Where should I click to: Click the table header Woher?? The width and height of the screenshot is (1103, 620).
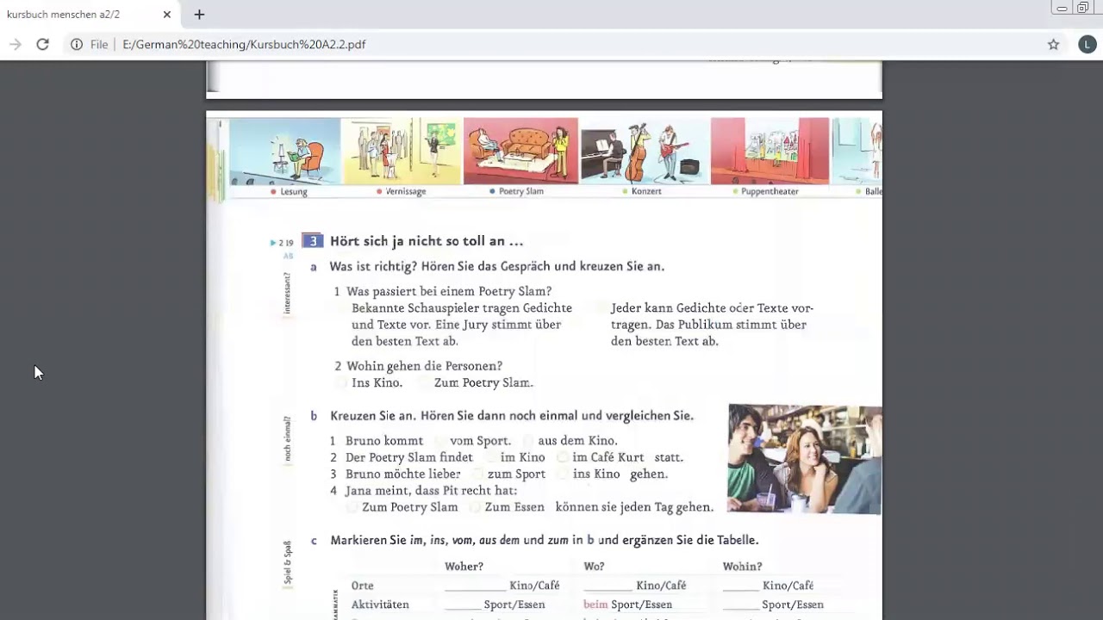464,566
